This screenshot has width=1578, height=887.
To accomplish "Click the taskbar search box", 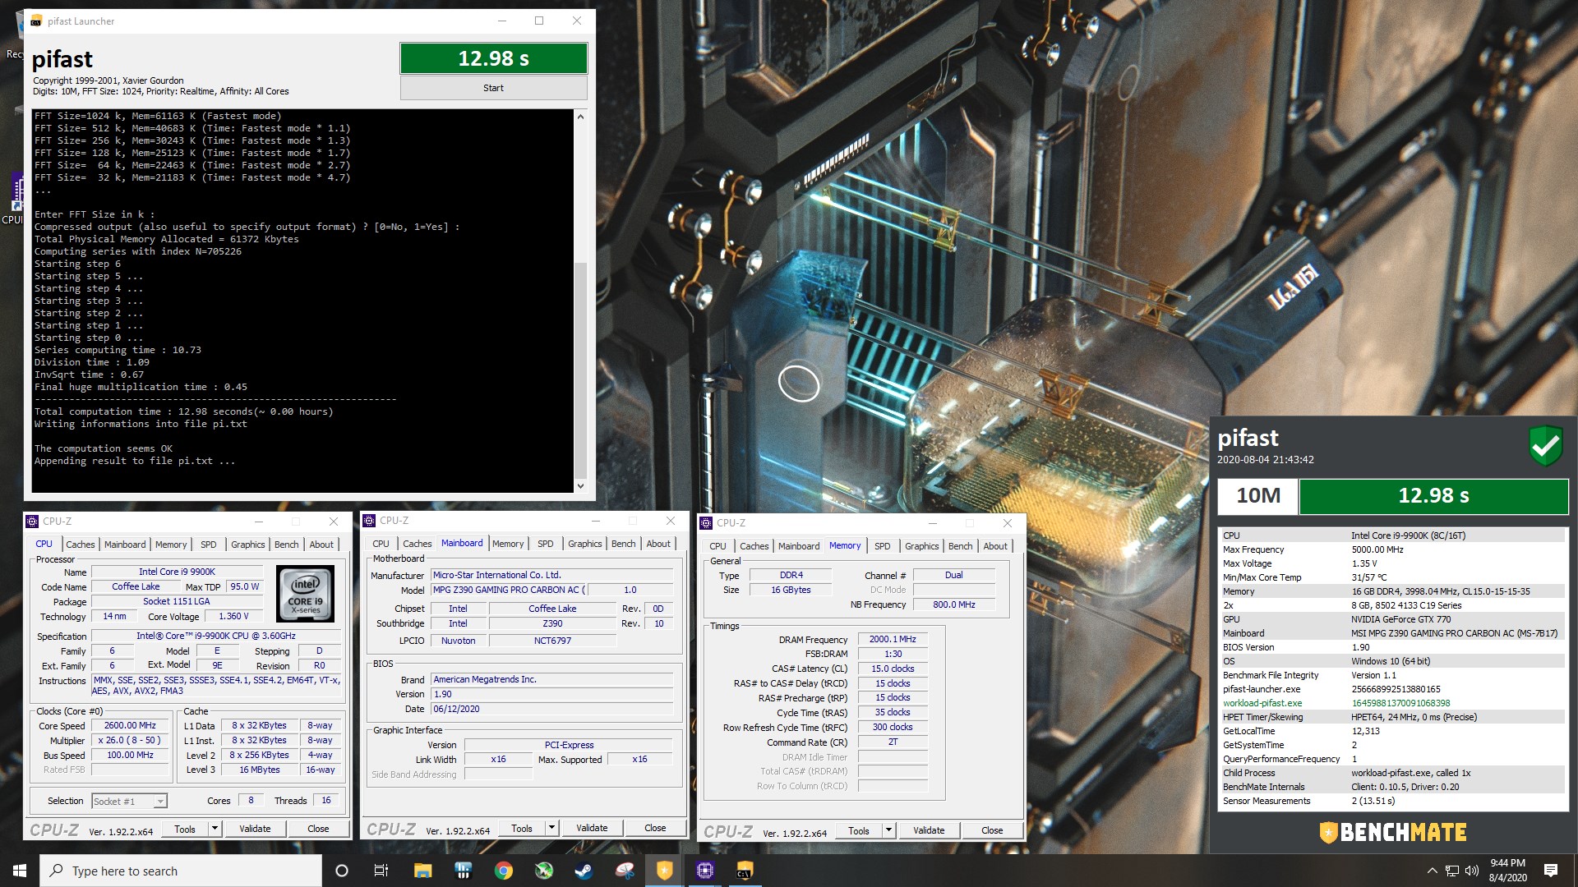I will 181,871.
